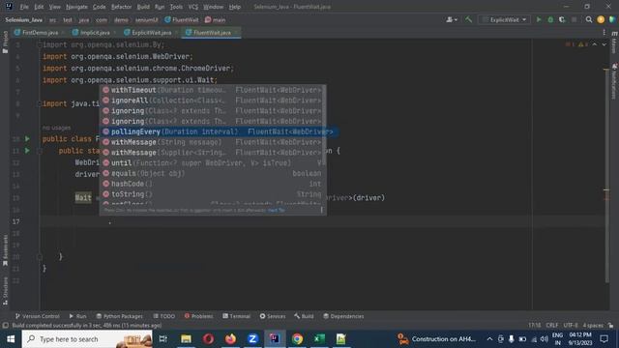Click the FluentWait class breadcrumb in navigation bar

181,19
